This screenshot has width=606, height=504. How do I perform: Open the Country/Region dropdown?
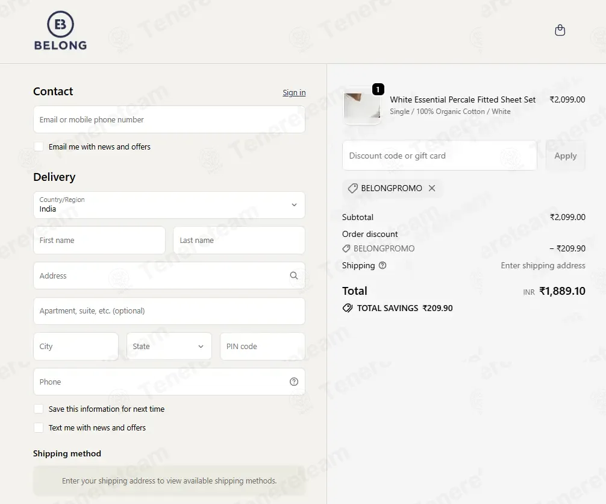point(169,205)
